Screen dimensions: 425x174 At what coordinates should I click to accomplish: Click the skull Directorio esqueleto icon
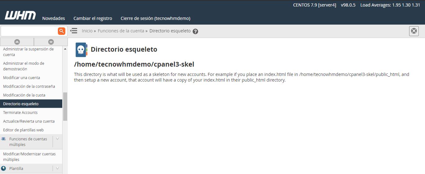[81, 50]
